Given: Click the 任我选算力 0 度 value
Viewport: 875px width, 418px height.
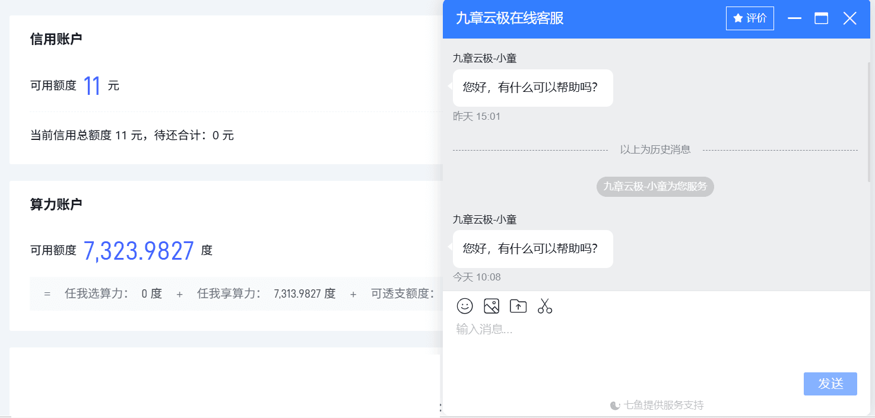Looking at the screenshot, I should click(x=151, y=294).
